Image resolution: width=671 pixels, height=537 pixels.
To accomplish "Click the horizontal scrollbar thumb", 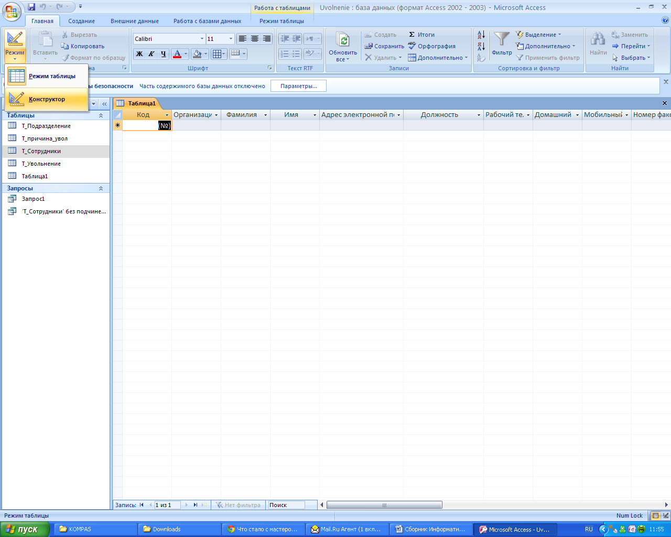I will pyautogui.click(x=384, y=505).
